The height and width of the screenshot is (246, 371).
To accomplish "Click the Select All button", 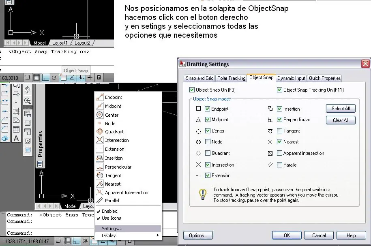I will click(341, 109).
